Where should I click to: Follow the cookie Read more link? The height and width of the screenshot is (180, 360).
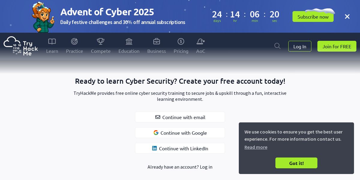click(256, 147)
